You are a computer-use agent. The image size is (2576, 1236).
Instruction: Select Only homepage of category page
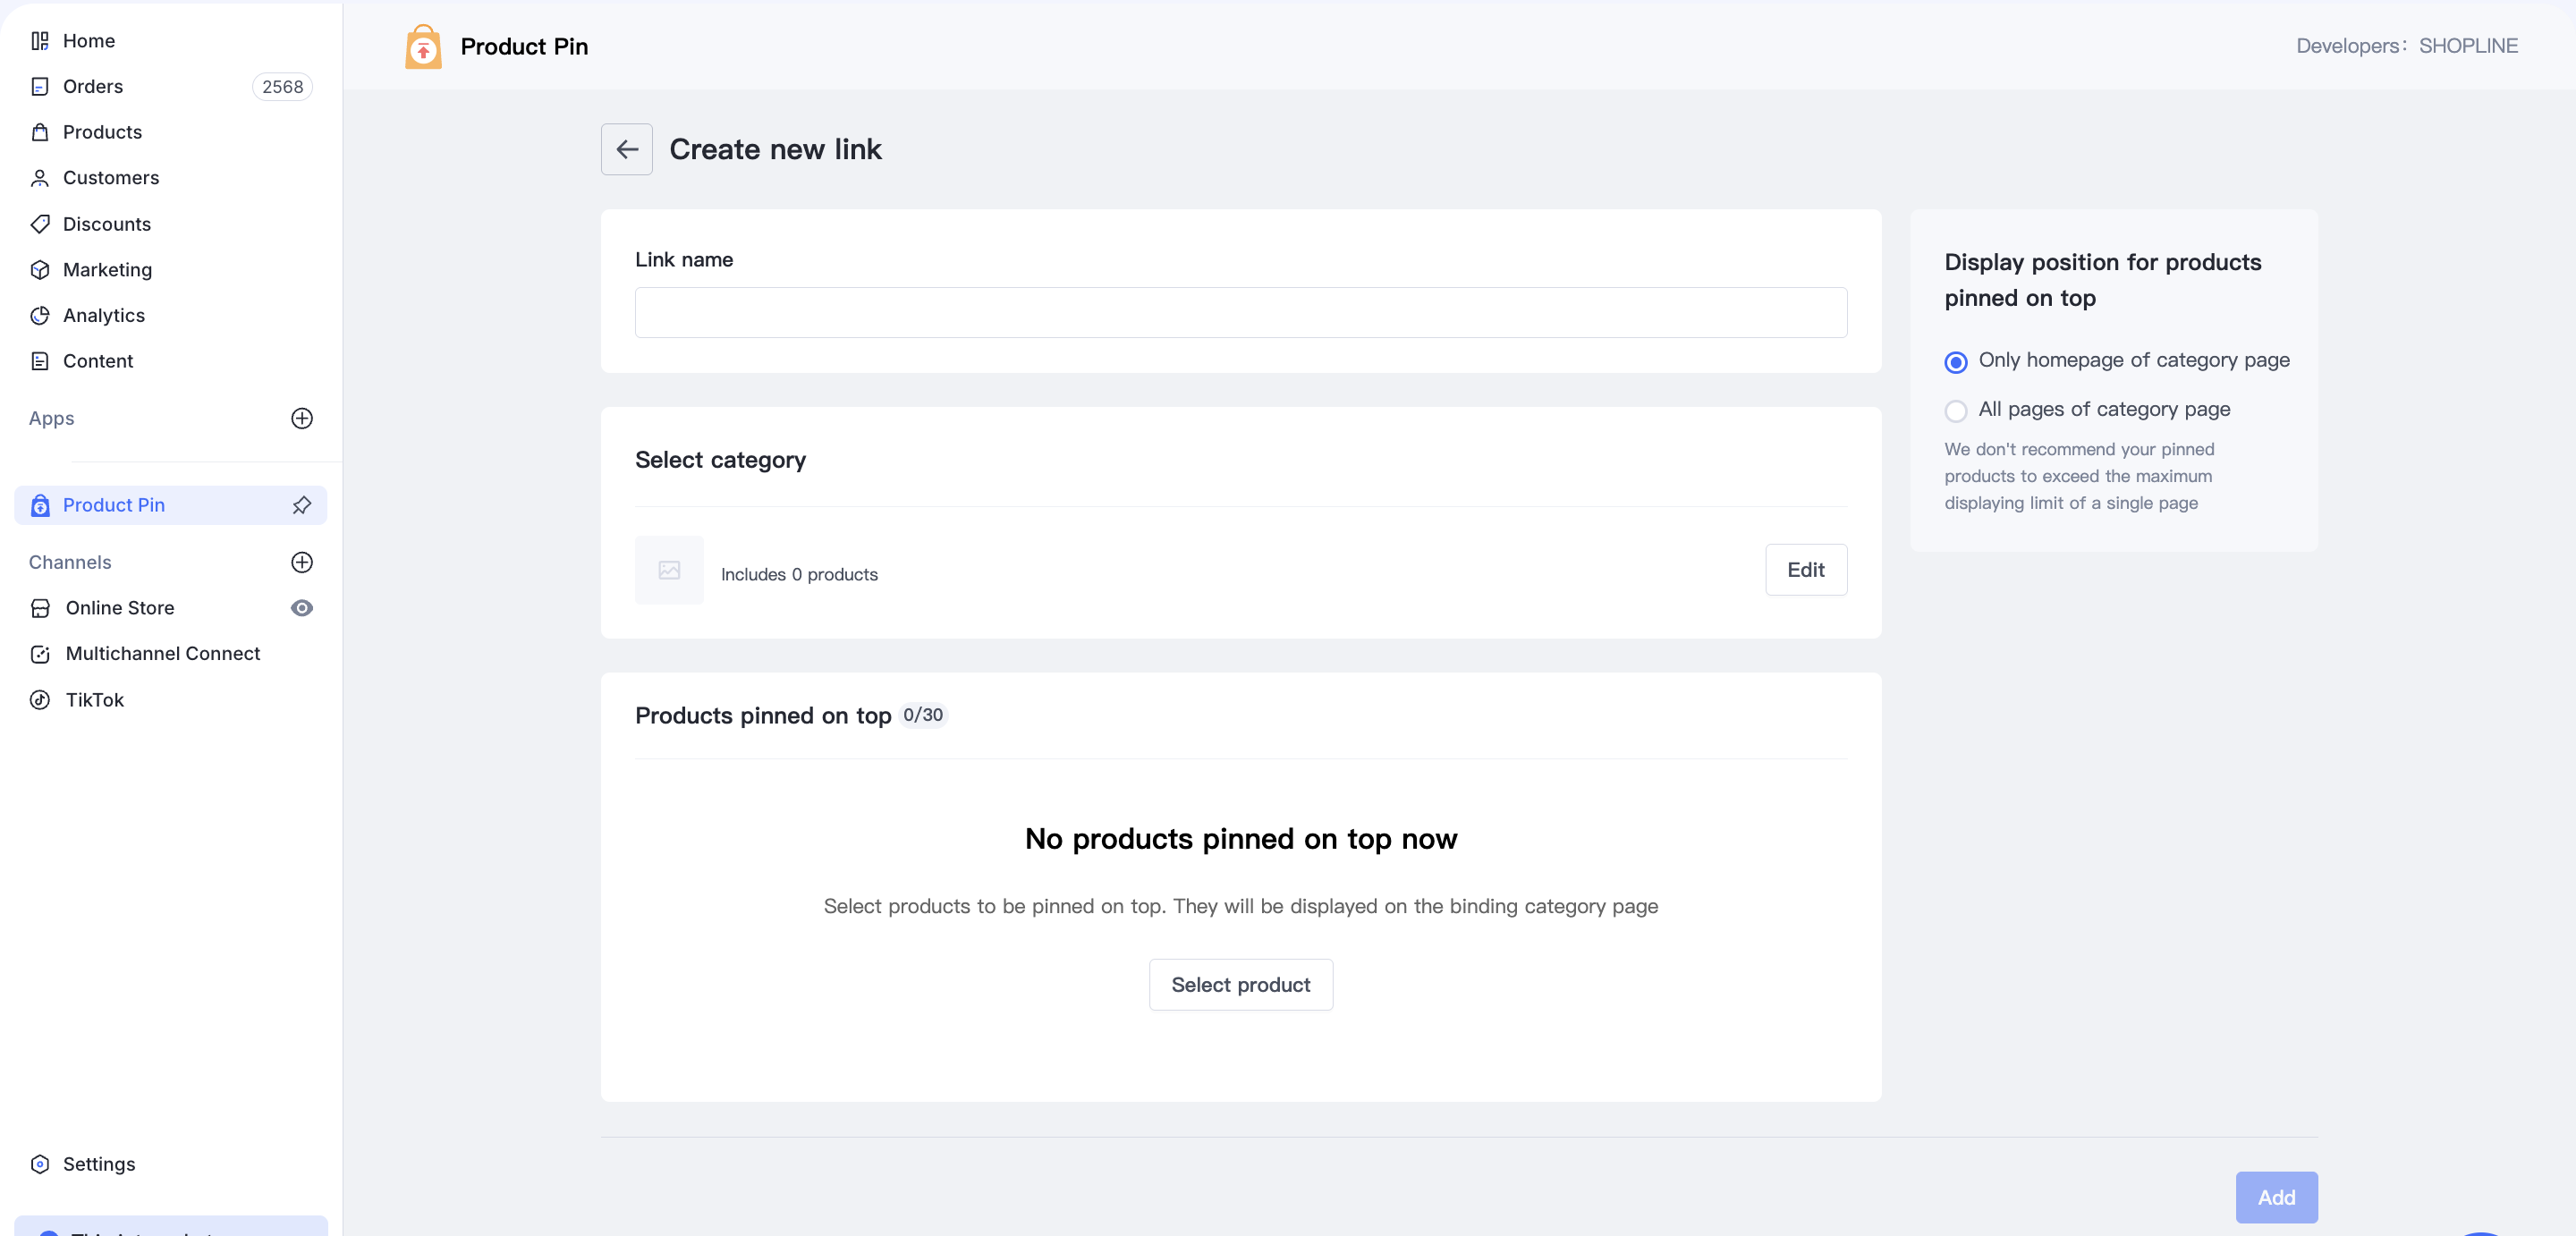(x=1955, y=362)
